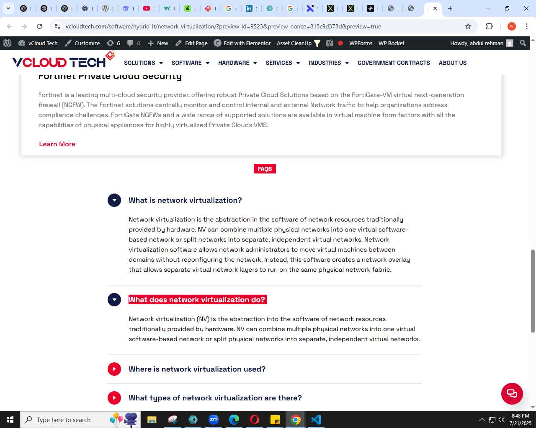536x428 pixels.
Task: Click the page vertical scrollbar thumb
Action: (533, 291)
